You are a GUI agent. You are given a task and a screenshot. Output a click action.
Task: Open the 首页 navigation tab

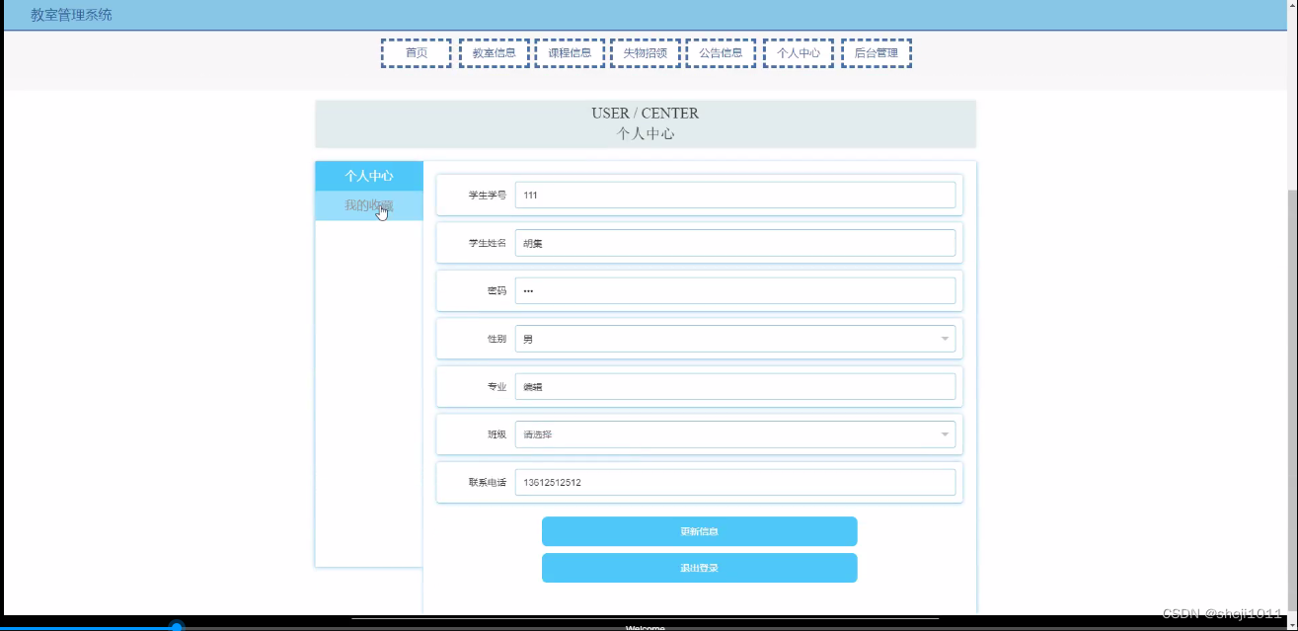tap(415, 52)
